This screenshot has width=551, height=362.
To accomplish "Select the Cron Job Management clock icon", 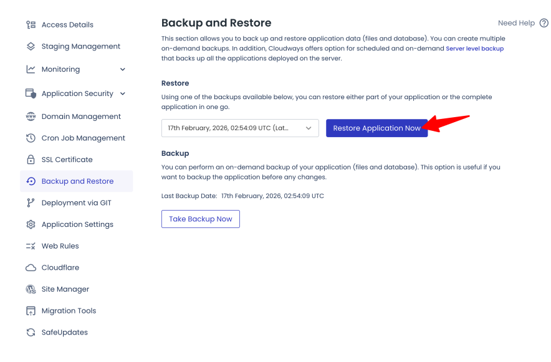I will [28, 138].
